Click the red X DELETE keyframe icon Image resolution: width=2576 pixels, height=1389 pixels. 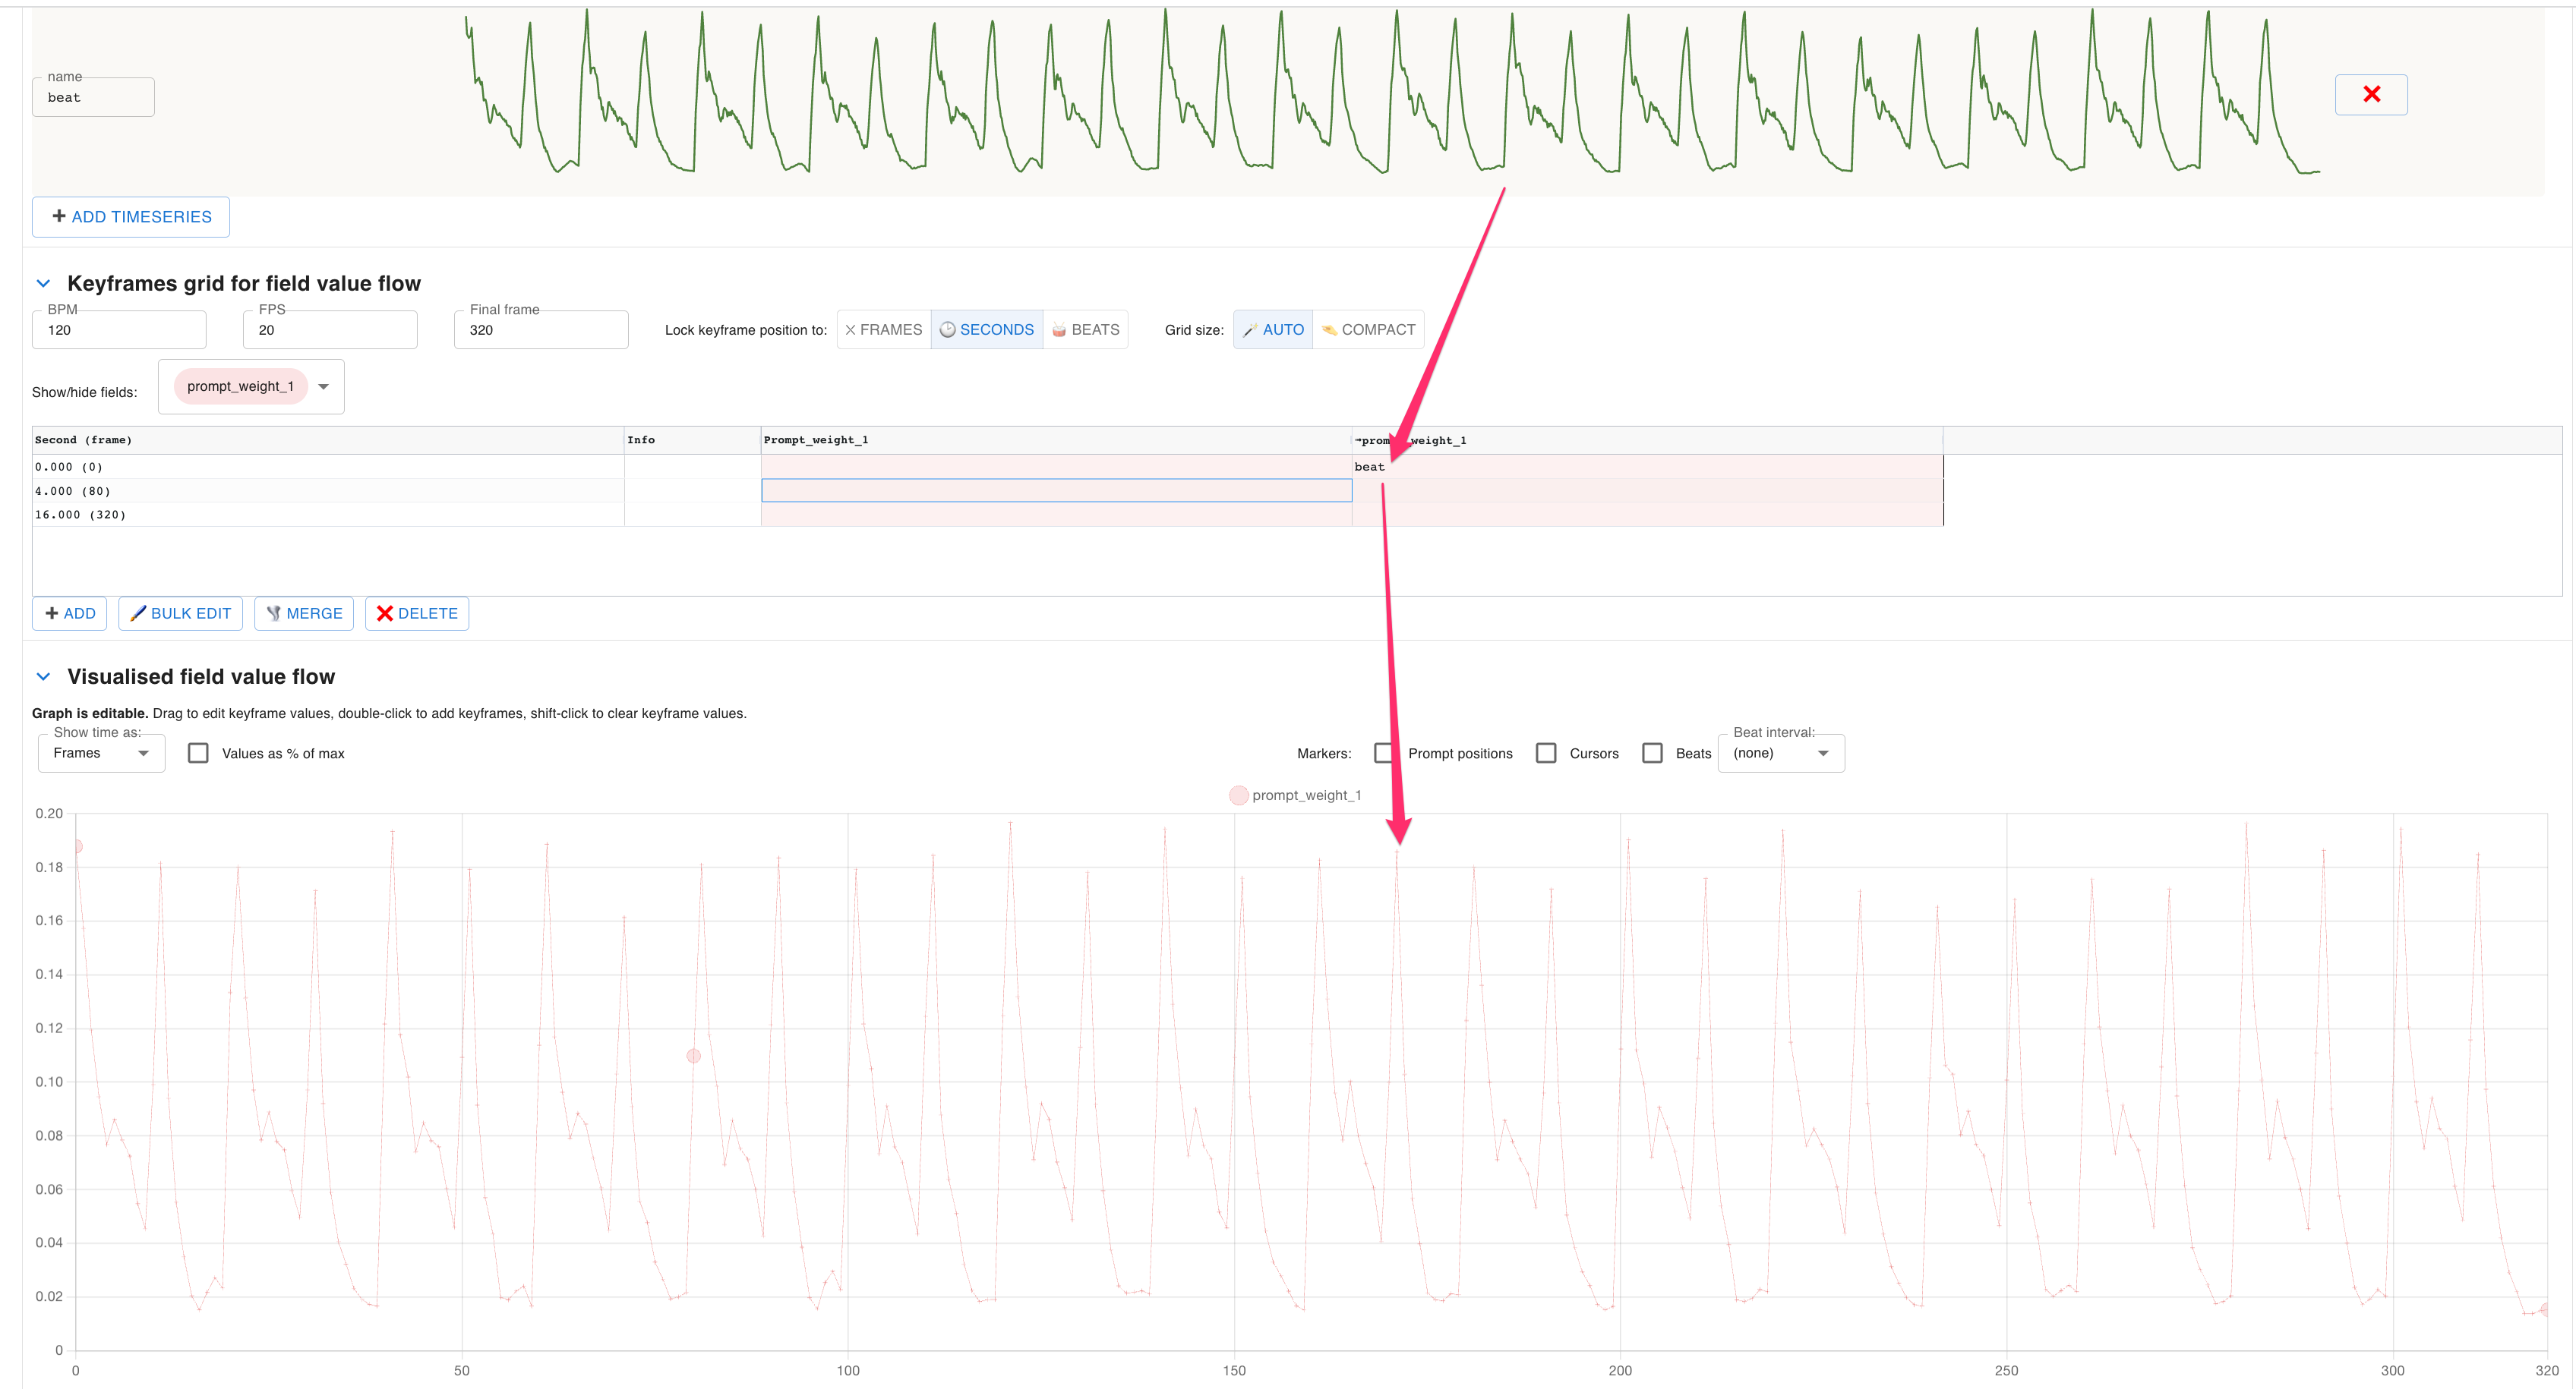coord(384,613)
